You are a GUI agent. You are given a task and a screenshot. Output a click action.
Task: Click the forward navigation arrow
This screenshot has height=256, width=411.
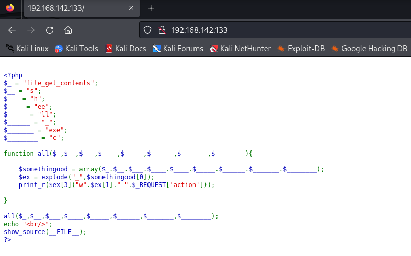[31, 30]
